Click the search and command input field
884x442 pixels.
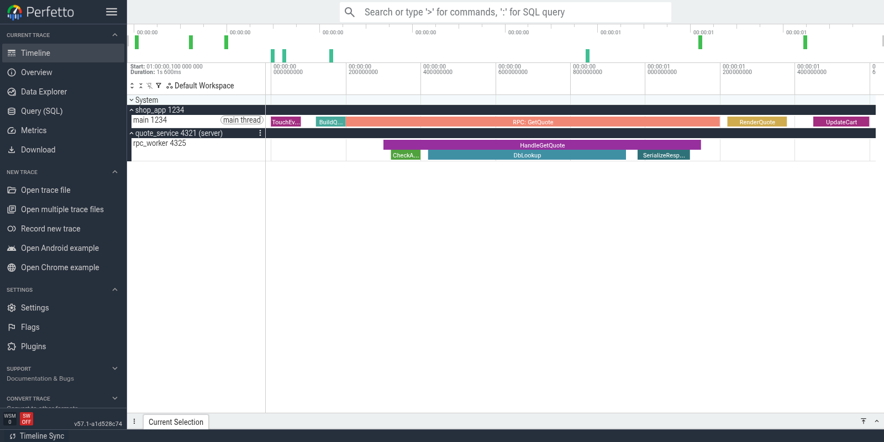[x=506, y=12]
